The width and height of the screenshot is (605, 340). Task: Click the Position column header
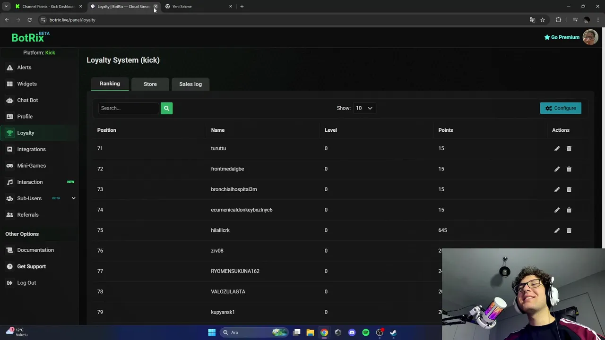pos(106,130)
